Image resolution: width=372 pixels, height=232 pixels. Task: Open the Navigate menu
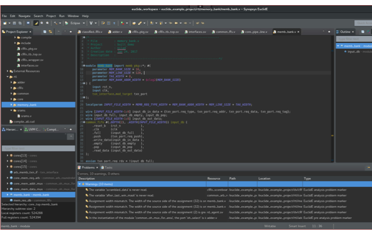coord(25,16)
